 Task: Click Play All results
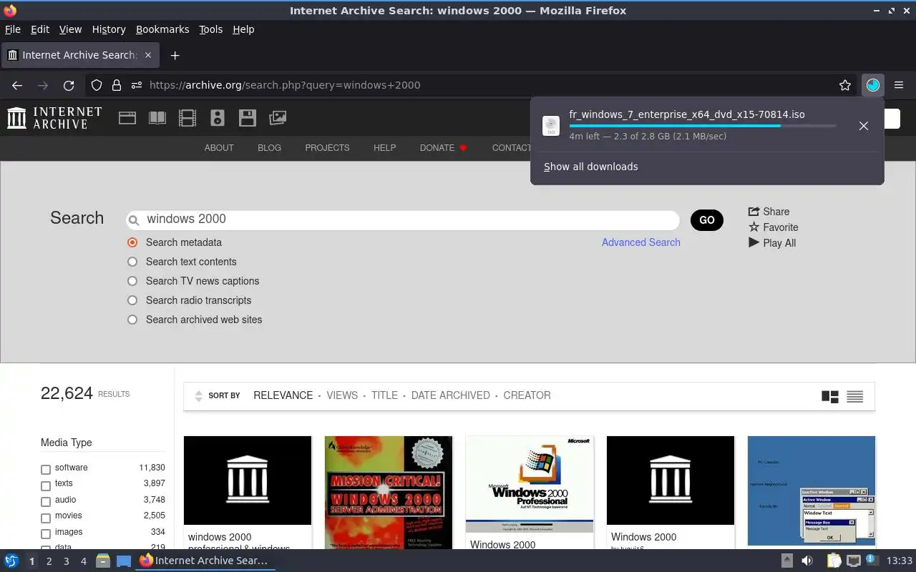tap(772, 243)
